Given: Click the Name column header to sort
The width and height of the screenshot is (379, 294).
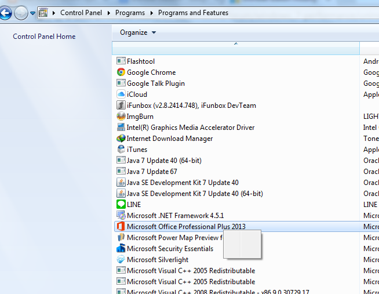Looking at the screenshot, I should 236,48.
